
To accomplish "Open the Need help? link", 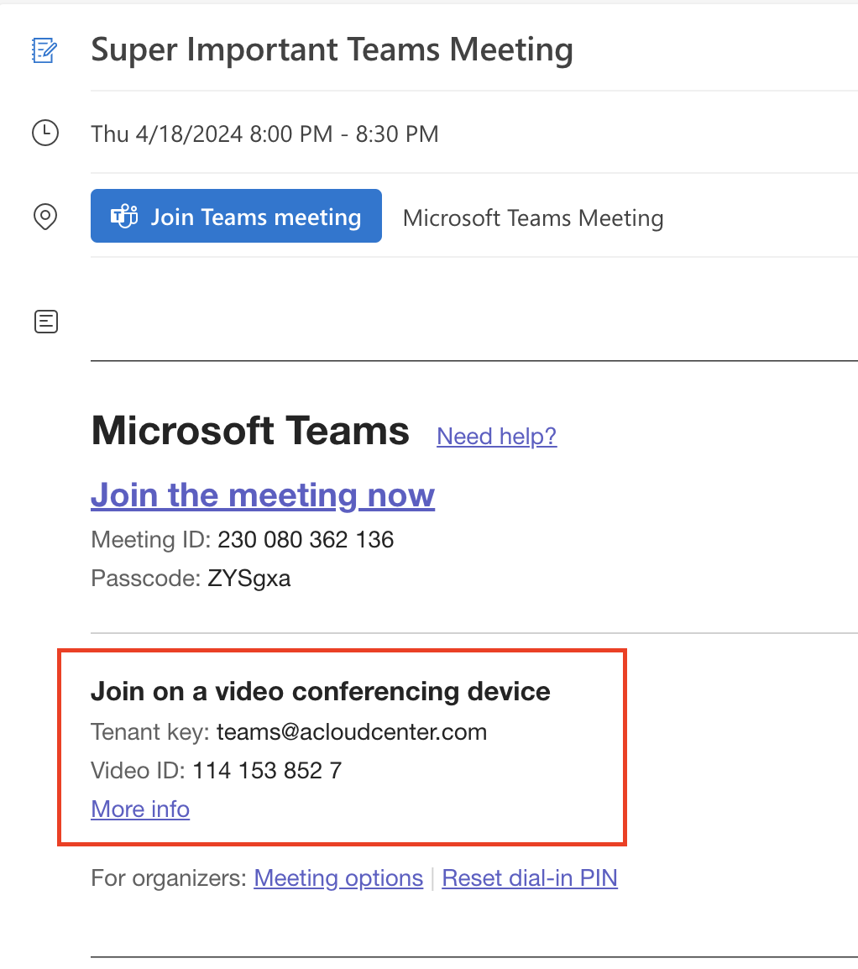I will tap(496, 436).
